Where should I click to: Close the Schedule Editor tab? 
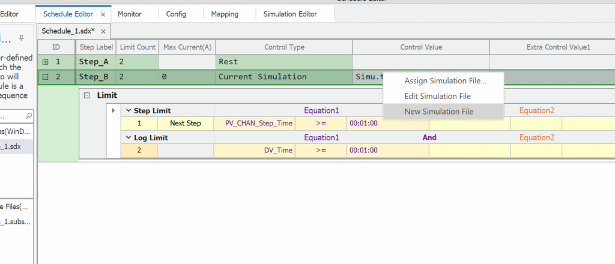click(x=103, y=14)
